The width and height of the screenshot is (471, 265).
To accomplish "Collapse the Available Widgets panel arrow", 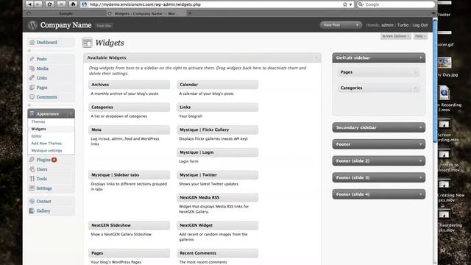I will (316, 57).
